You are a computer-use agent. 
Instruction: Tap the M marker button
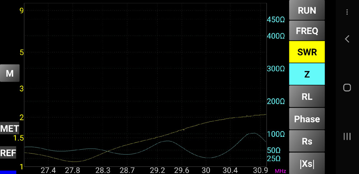point(10,73)
